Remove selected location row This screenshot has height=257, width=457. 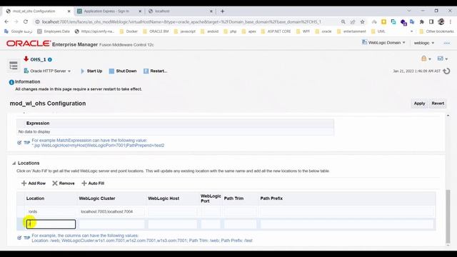point(64,183)
